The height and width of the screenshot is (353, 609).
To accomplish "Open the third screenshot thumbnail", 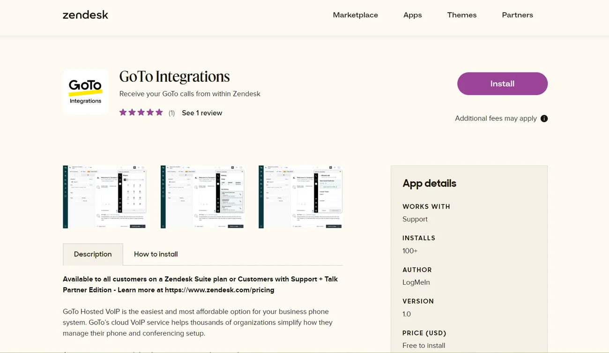I will (300, 197).
